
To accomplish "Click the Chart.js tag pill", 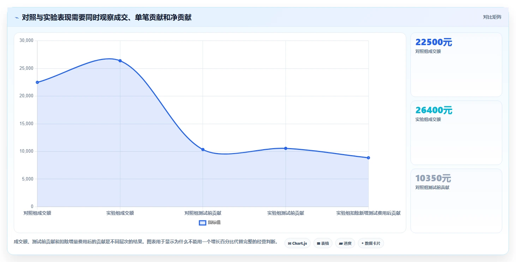I will (x=298, y=243).
